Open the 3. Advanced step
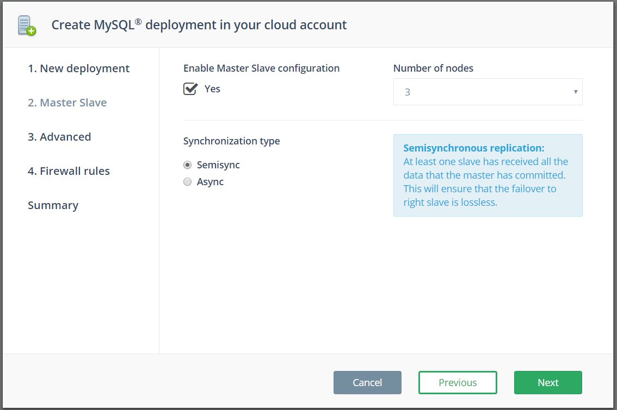Viewport: 617px width, 410px height. pyautogui.click(x=59, y=137)
